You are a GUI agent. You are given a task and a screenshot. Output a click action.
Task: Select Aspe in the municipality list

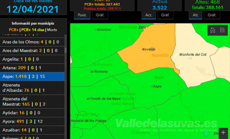pos(32,76)
